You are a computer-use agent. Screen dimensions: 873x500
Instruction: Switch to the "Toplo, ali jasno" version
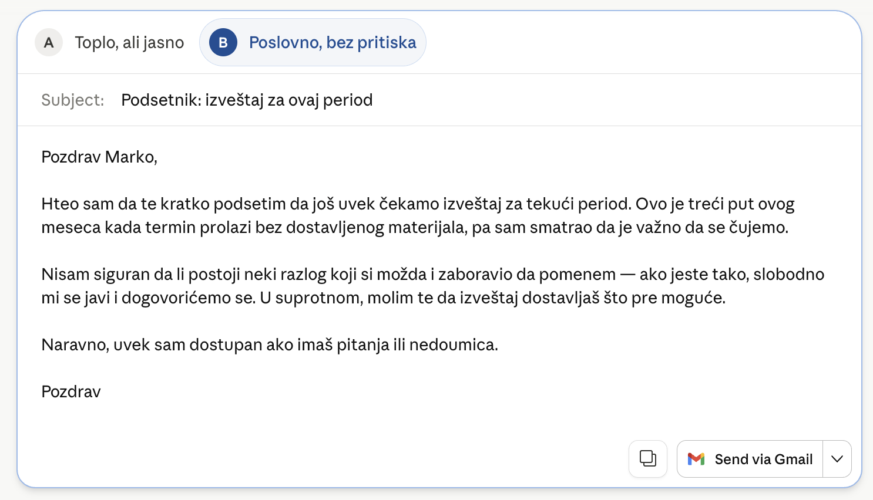click(129, 42)
